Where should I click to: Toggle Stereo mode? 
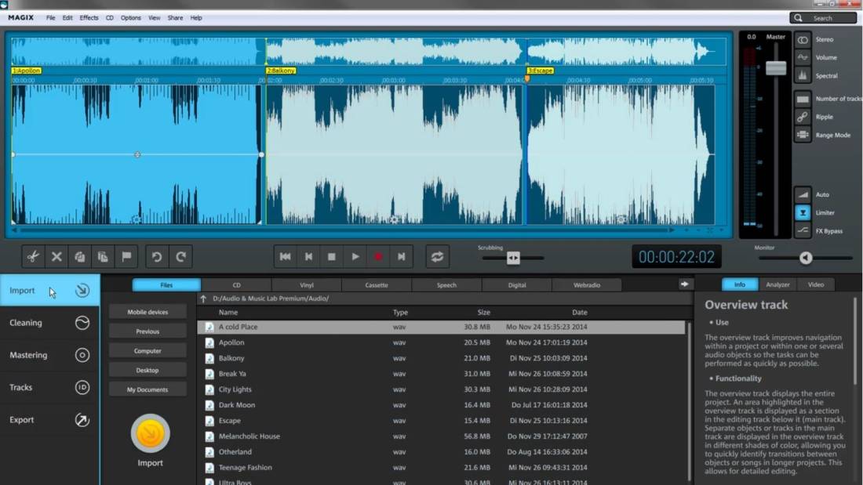click(803, 39)
